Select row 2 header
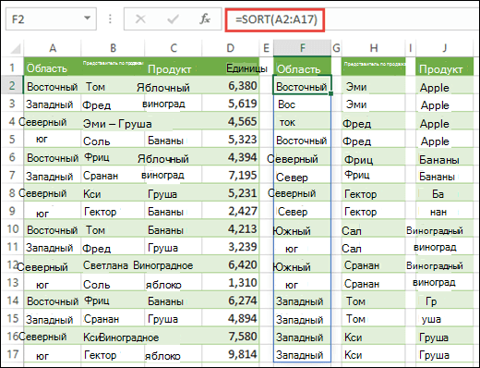Viewport: 480px width, 368px height. tap(12, 85)
